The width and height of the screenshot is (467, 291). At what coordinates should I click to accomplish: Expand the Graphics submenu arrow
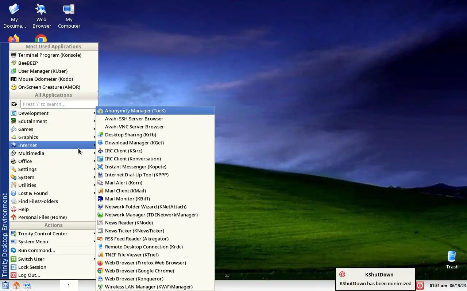click(94, 137)
